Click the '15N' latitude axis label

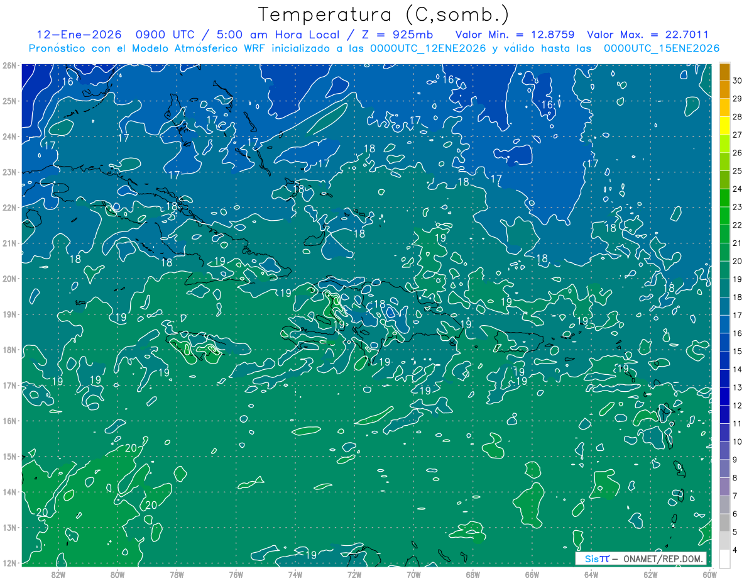click(x=9, y=457)
